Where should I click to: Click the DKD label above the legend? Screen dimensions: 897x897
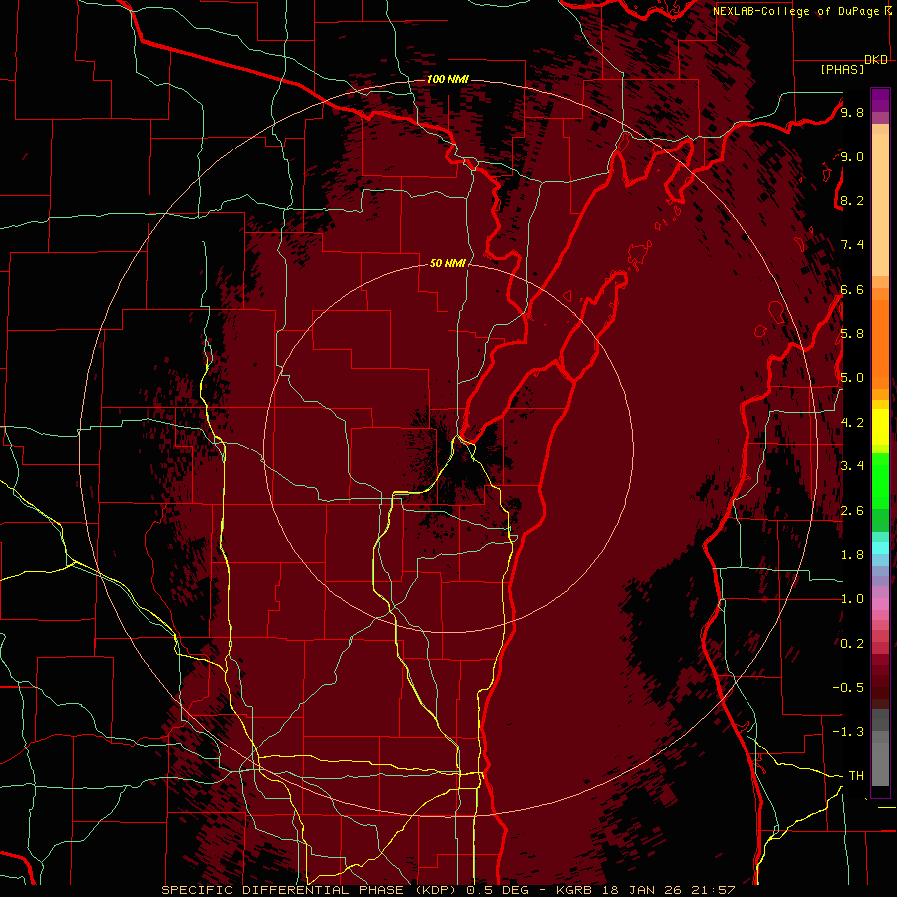coord(876,59)
